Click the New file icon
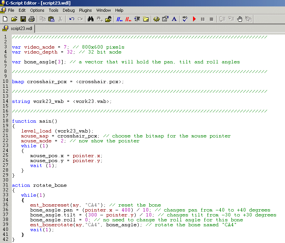 coord(5,19)
